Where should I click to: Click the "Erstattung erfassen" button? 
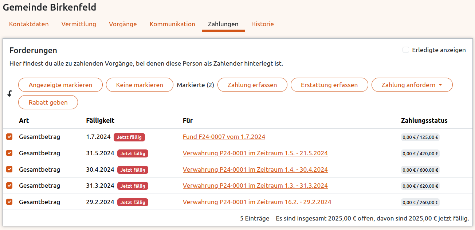point(329,85)
